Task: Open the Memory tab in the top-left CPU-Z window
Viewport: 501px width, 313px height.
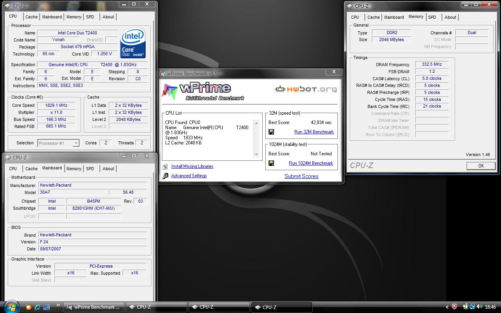Action: coord(74,17)
